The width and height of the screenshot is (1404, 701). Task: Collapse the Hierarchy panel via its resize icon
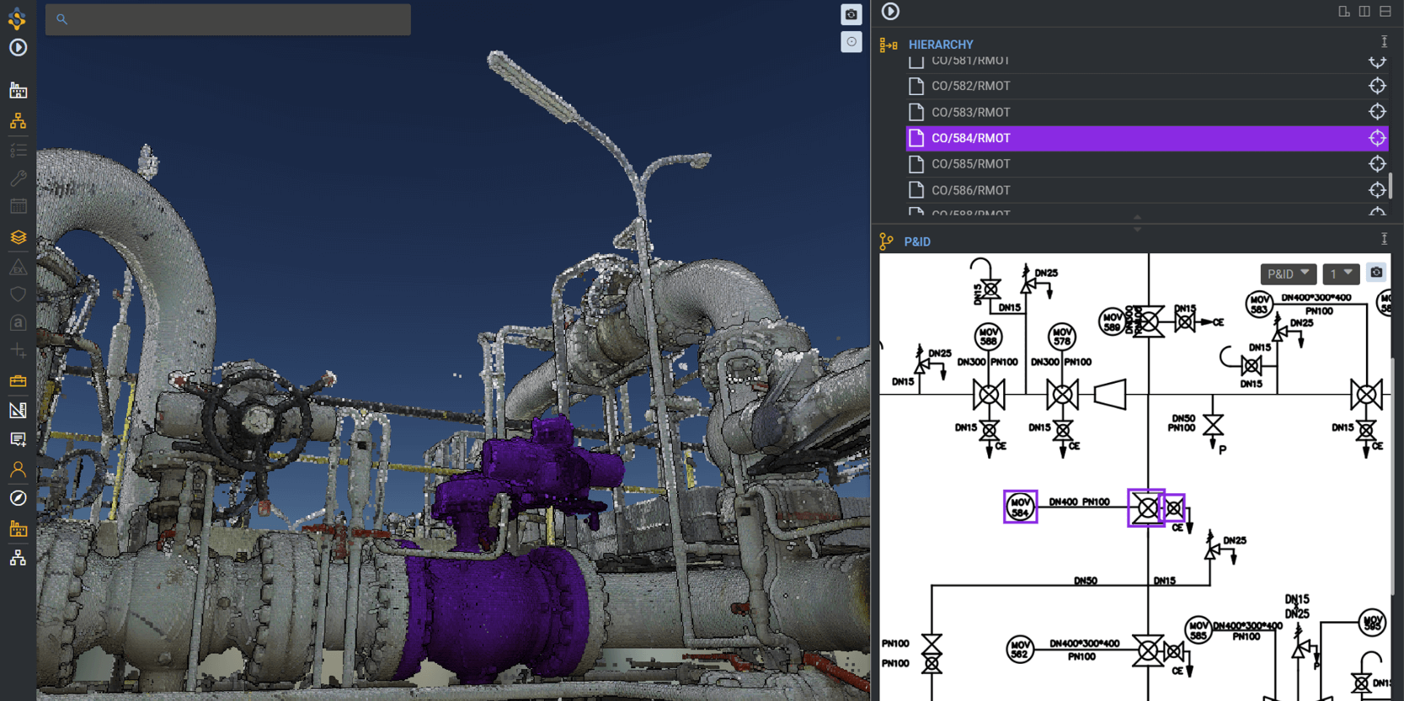pos(1384,42)
